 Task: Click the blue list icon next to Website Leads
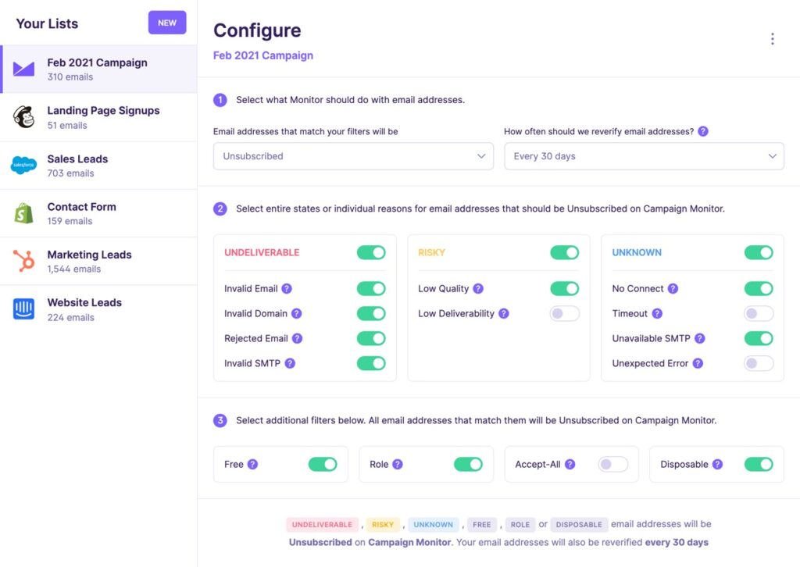coord(24,309)
